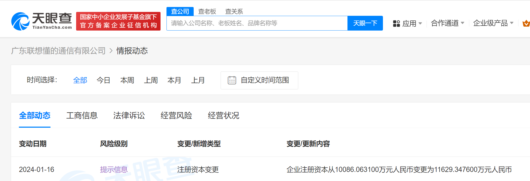This screenshot has height=181, width=530.
Task: Select the 查老板 search tab
Action: [x=207, y=11]
